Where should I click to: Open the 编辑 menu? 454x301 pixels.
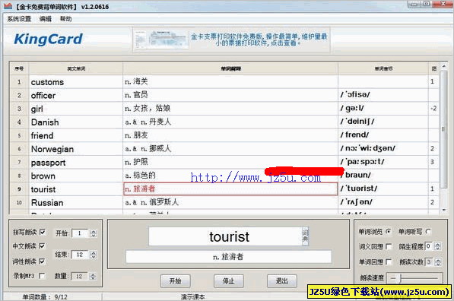46,19
